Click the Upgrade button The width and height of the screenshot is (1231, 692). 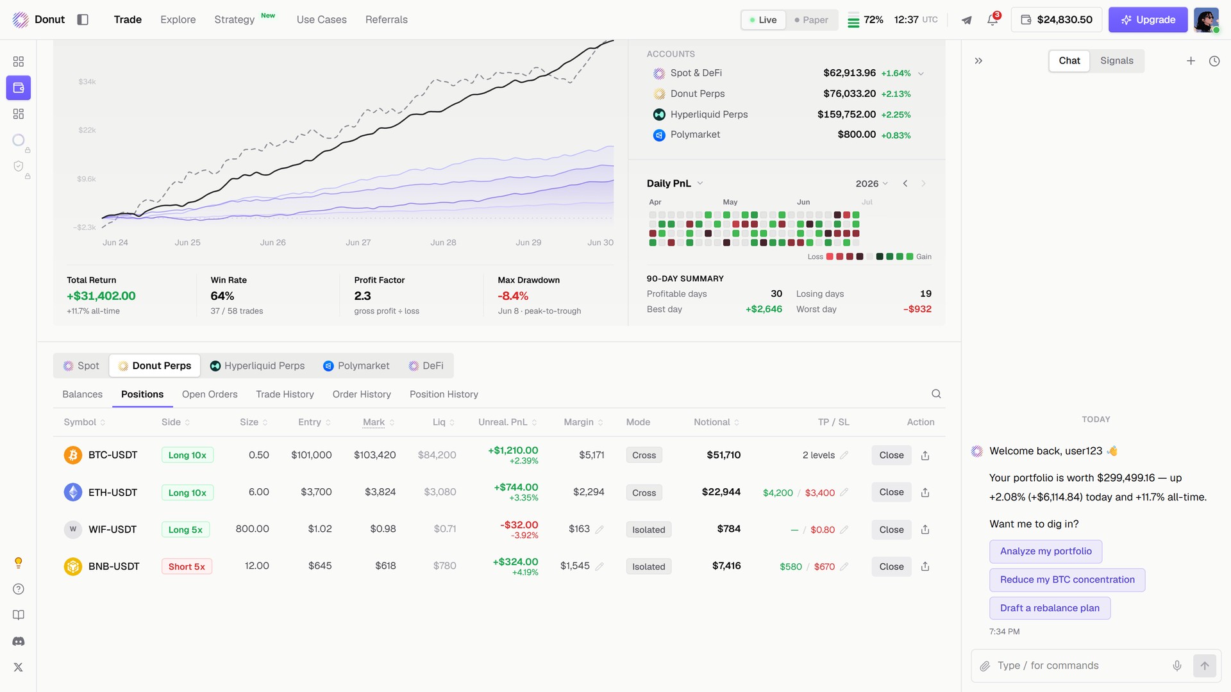[1148, 20]
